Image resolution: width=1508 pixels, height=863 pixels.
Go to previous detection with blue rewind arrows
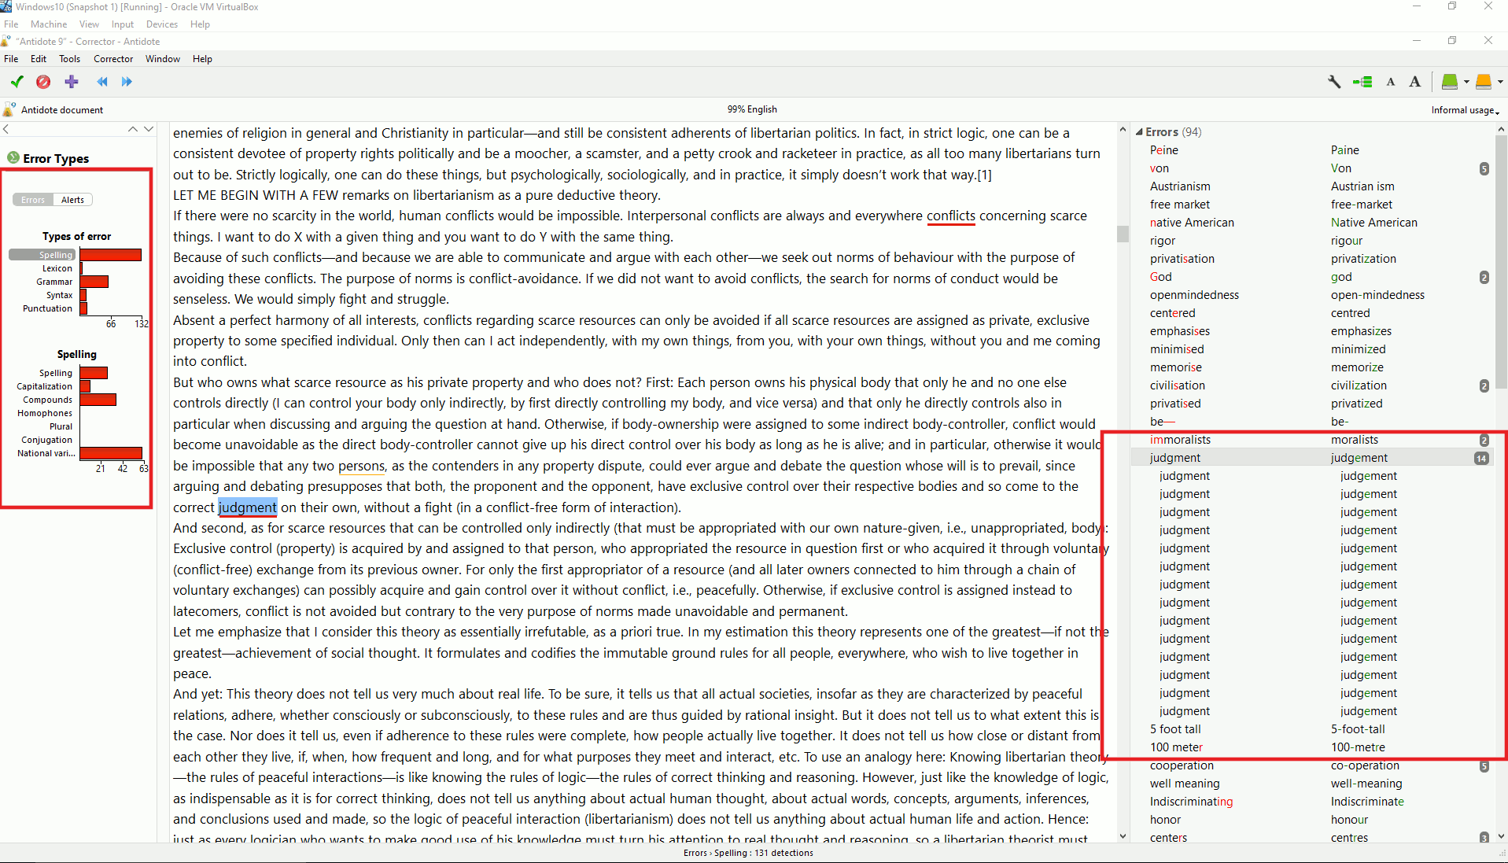coord(102,82)
